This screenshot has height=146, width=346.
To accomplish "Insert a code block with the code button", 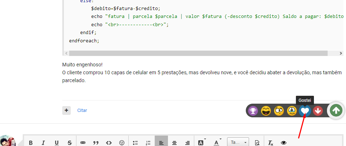I will (109, 142).
